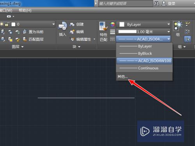Toggle the layer 0 lock icon

coord(7,24)
